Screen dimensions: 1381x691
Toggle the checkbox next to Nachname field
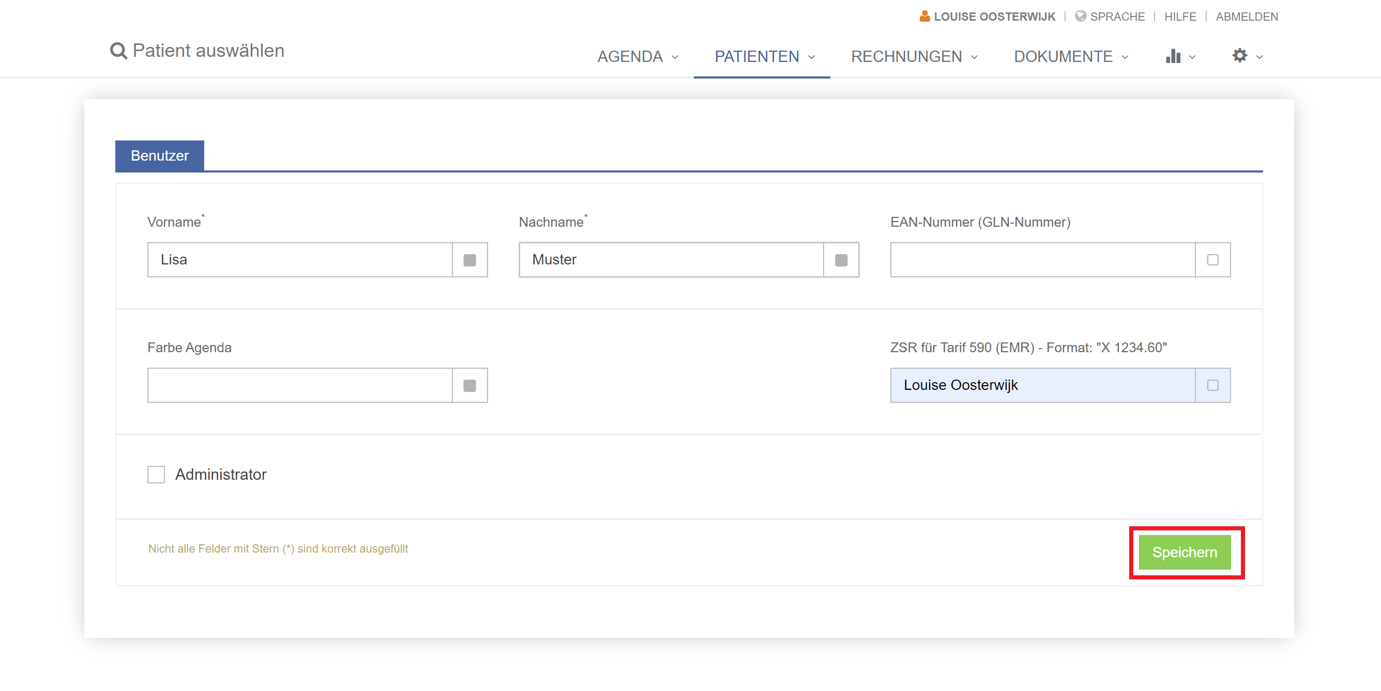point(841,260)
